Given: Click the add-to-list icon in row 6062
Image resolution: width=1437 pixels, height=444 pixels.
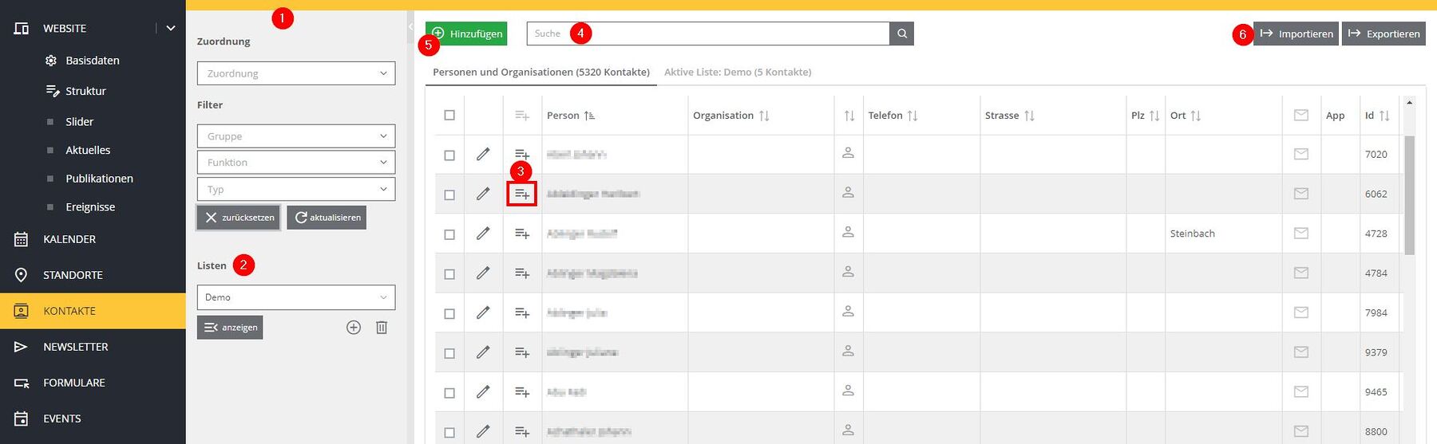Looking at the screenshot, I should coord(522,194).
